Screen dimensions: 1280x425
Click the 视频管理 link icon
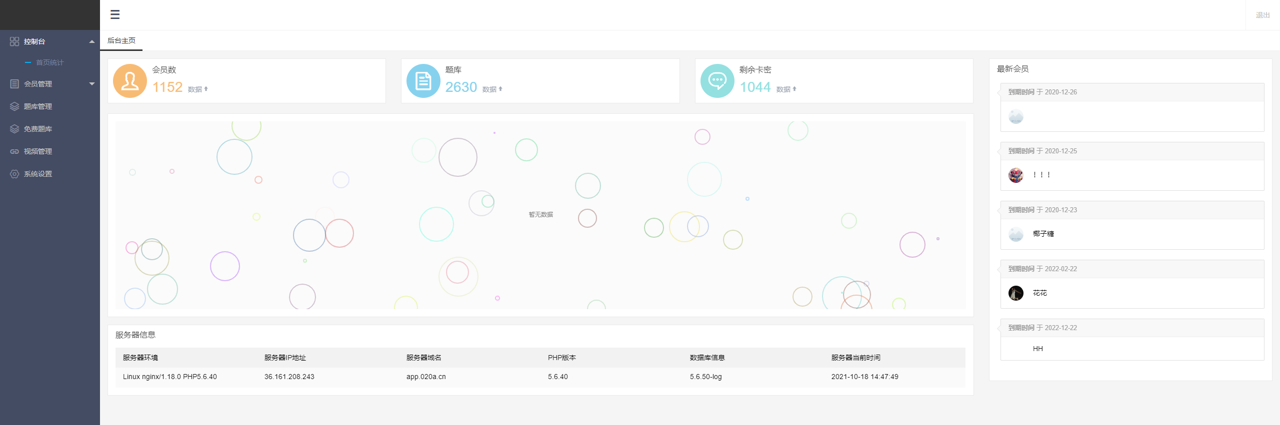[x=14, y=151]
